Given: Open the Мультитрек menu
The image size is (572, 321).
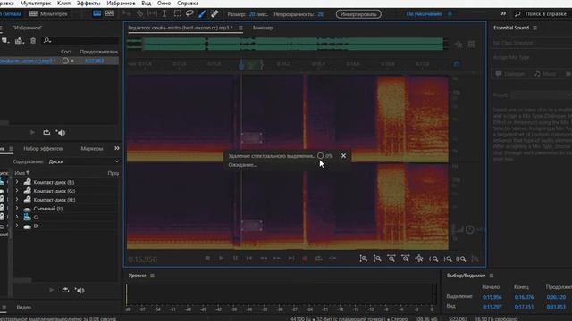Looking at the screenshot, I should tap(36, 4).
